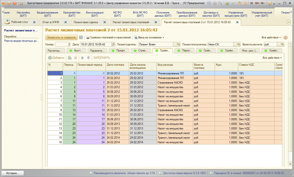
Task: Close the Отчет в КФМ tab
Action: tap(66, 22)
